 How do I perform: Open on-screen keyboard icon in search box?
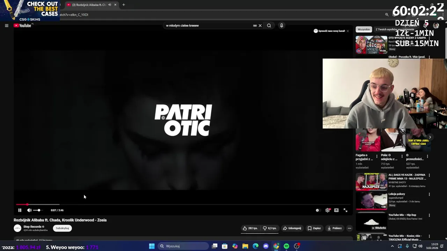(255, 25)
